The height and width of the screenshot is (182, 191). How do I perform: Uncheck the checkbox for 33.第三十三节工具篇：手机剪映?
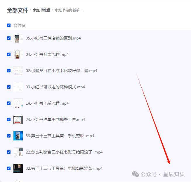pos(9,136)
